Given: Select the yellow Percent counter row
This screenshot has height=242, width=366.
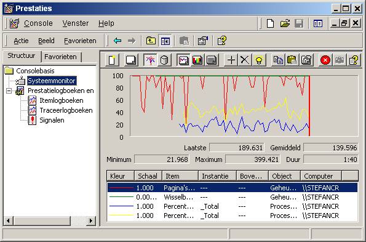Looking at the screenshot, I should pyautogui.click(x=233, y=216).
